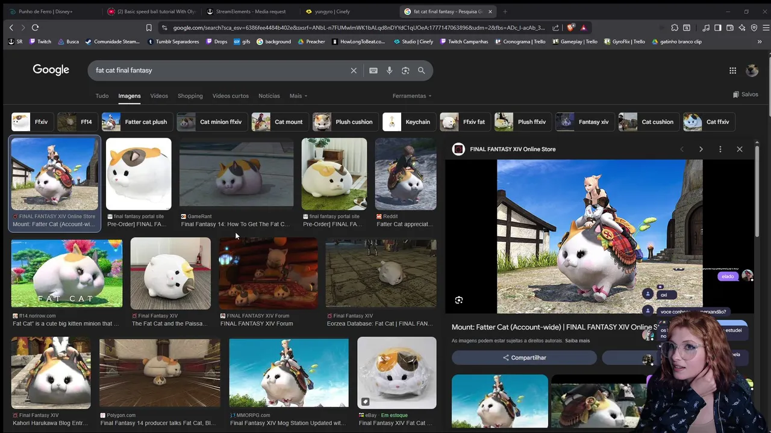This screenshot has width=771, height=433.
Task: Open the MMORPG.com Mog Station image
Action: click(289, 373)
